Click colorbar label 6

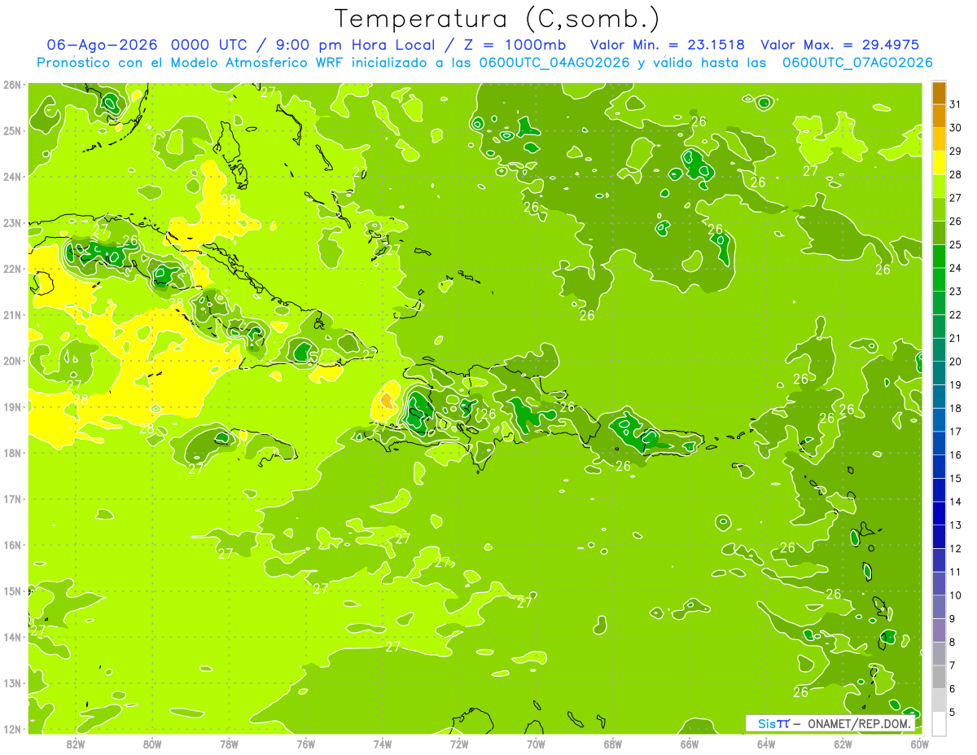pos(953,688)
